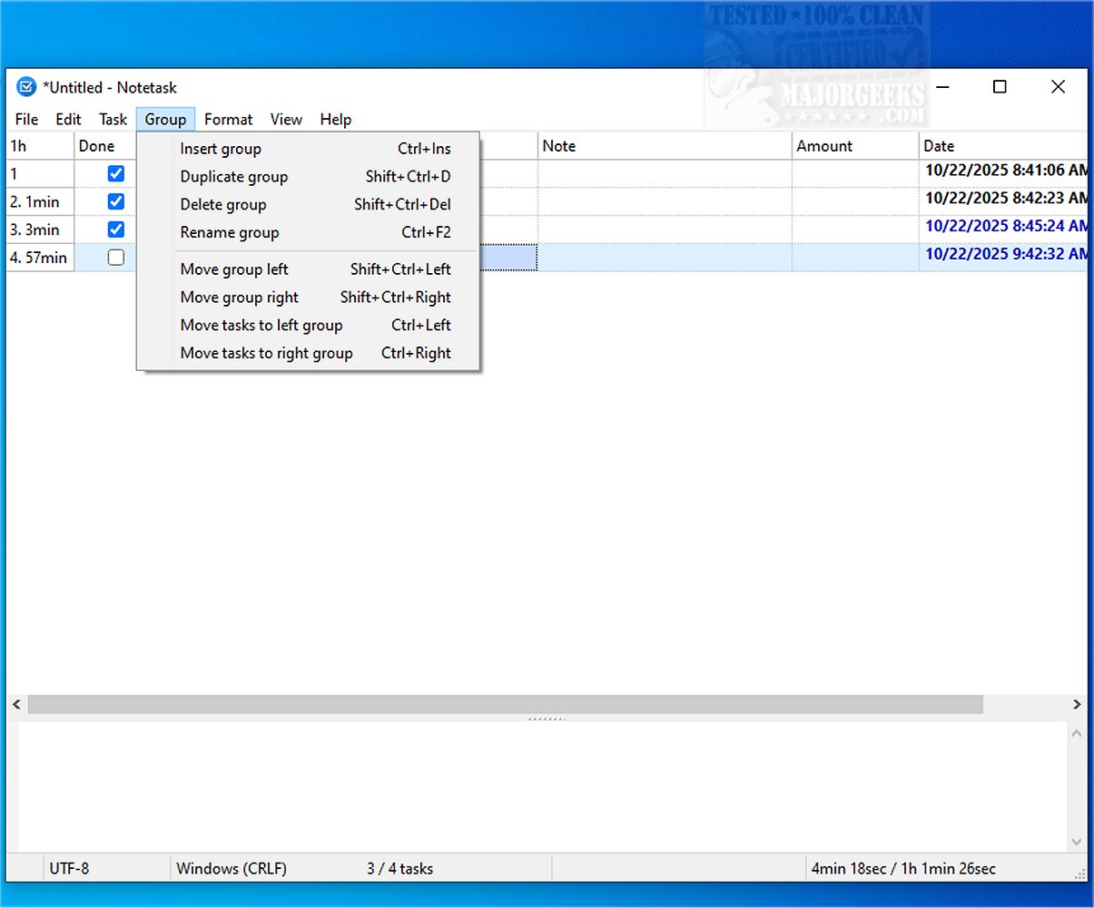Screen dimensions: 1094x908
Task: Click the Note cell in the first row
Action: click(665, 173)
